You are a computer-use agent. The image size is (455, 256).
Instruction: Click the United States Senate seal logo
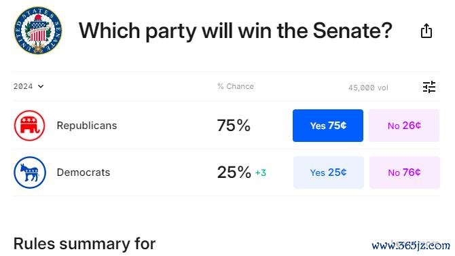click(x=38, y=30)
